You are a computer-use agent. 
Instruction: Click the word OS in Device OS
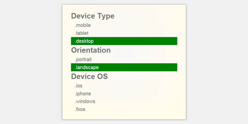(x=102, y=77)
